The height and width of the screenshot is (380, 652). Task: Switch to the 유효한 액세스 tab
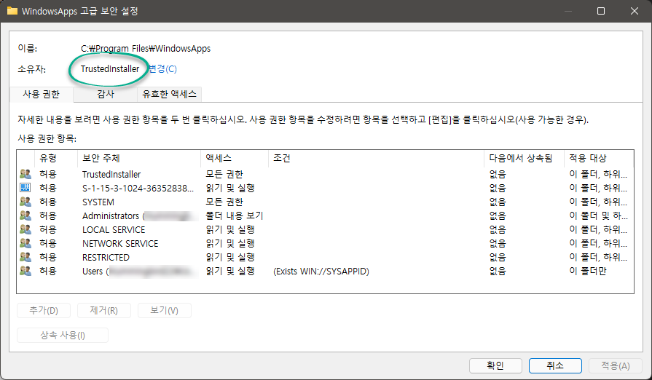169,95
